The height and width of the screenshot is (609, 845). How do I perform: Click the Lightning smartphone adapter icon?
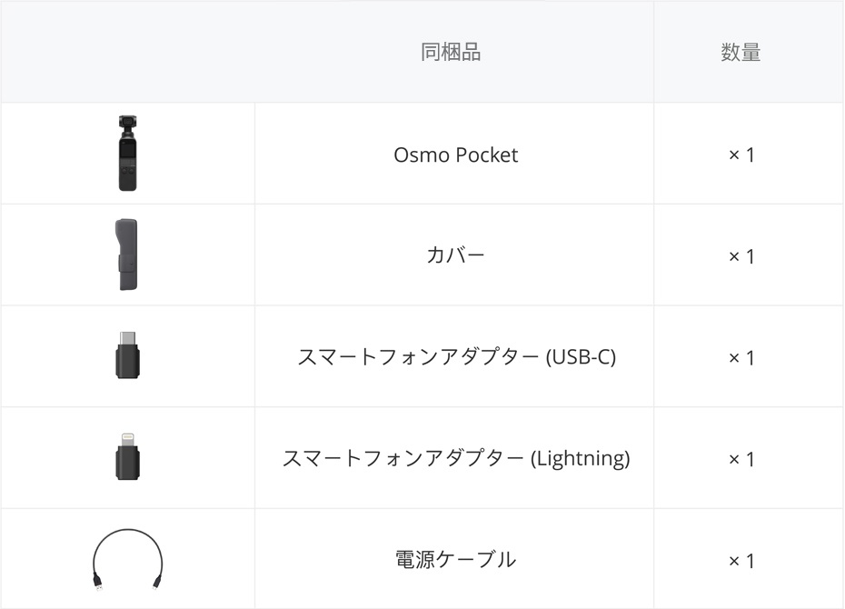click(128, 456)
